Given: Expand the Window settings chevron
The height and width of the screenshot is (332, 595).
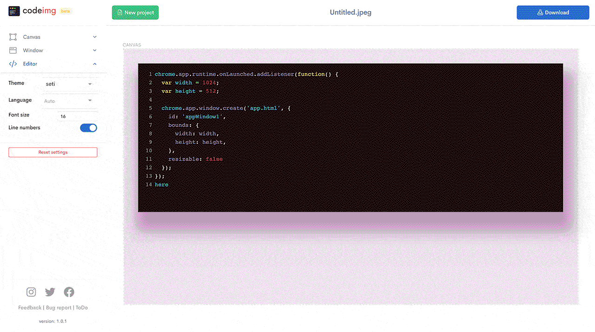Looking at the screenshot, I should point(95,50).
